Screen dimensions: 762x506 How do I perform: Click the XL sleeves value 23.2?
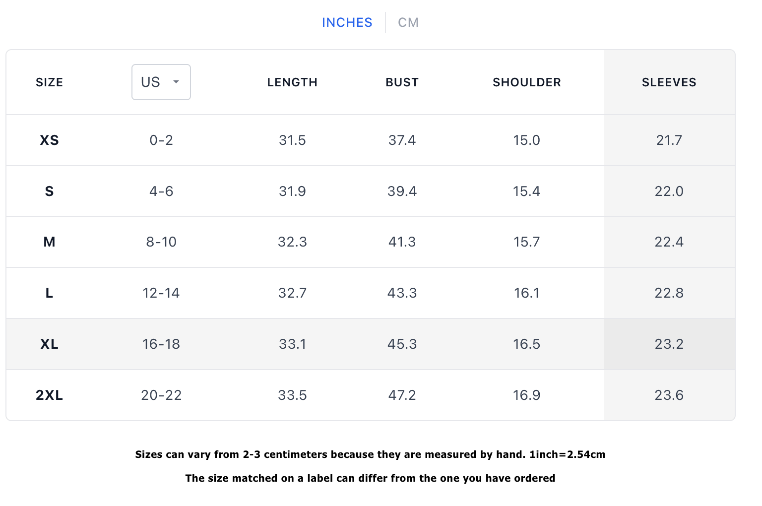669,344
